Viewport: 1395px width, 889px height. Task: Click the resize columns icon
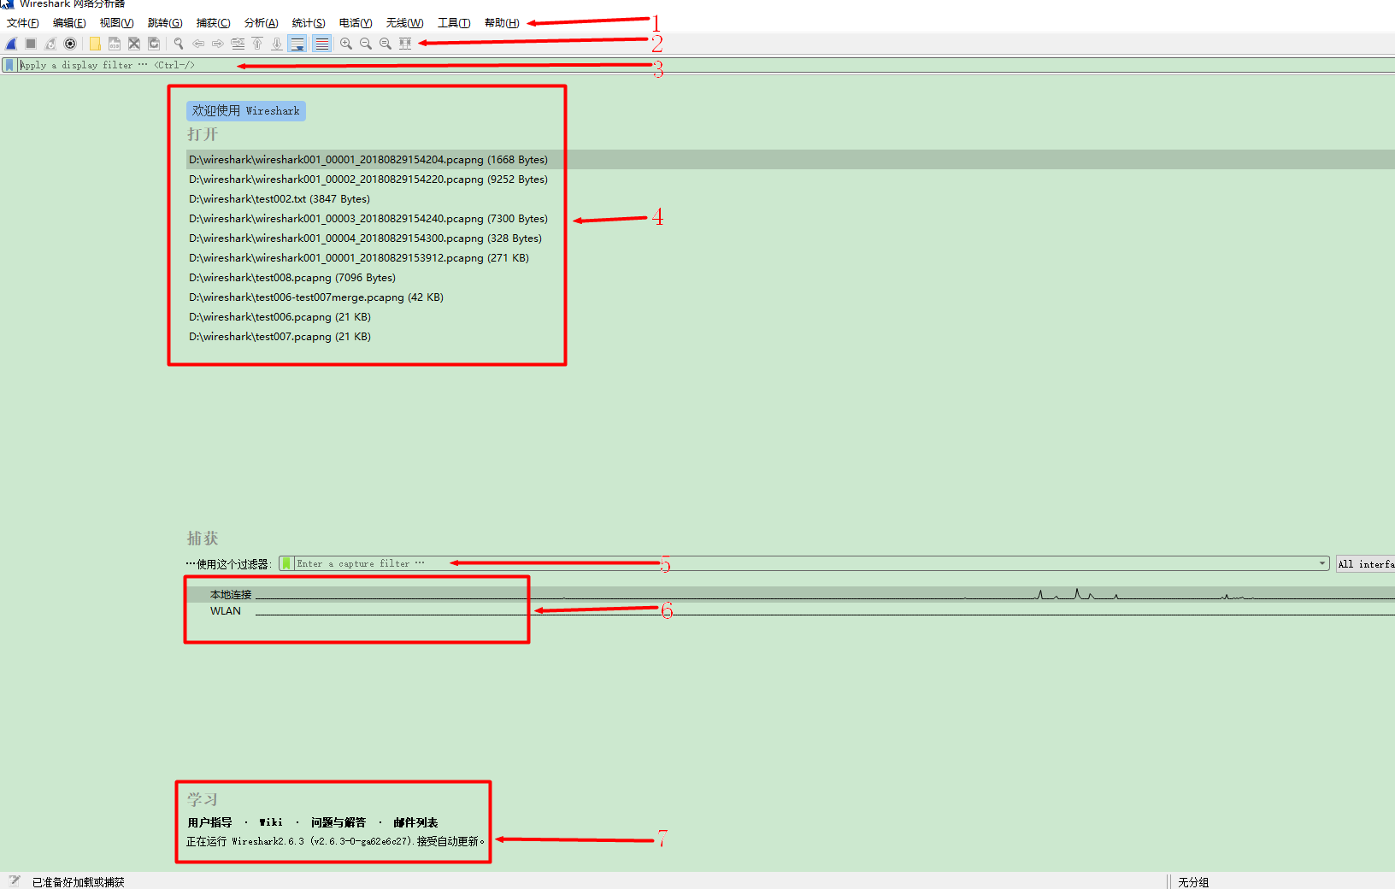pos(405,44)
